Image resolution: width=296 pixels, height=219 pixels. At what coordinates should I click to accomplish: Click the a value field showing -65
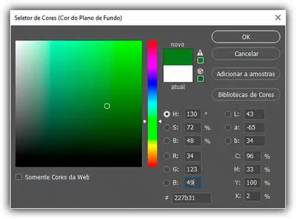[255, 127]
